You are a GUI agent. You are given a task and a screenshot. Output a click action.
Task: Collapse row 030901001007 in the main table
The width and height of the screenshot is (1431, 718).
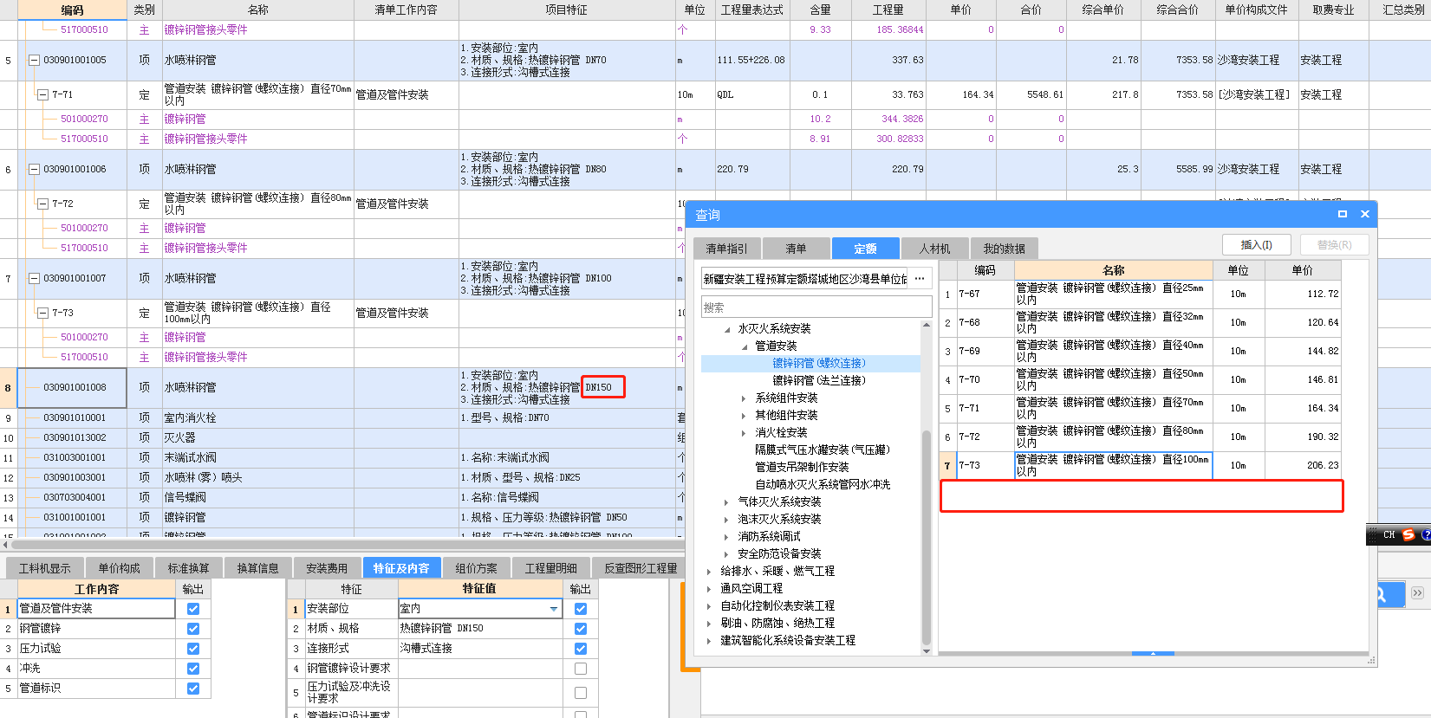34,279
